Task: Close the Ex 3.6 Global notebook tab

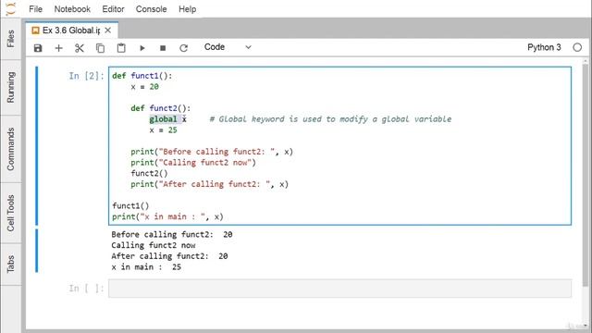Action: pyautogui.click(x=108, y=31)
